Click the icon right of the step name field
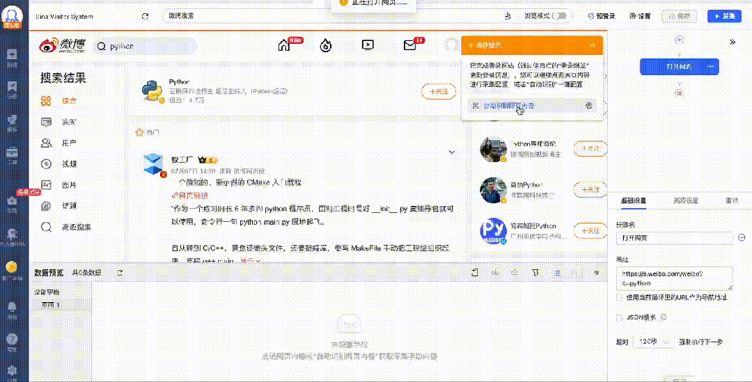This screenshot has height=382, width=752. pos(742,238)
